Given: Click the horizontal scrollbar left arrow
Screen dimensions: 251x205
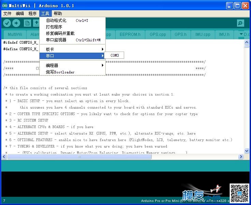Looking at the screenshot, I should [4, 156].
